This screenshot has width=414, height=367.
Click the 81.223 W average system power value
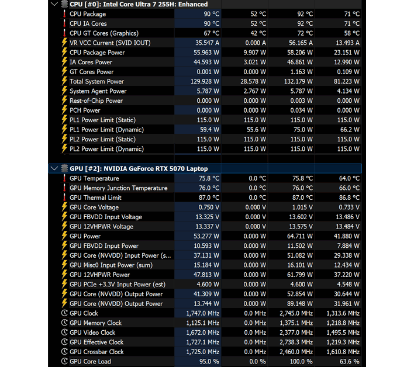pyautogui.click(x=347, y=82)
